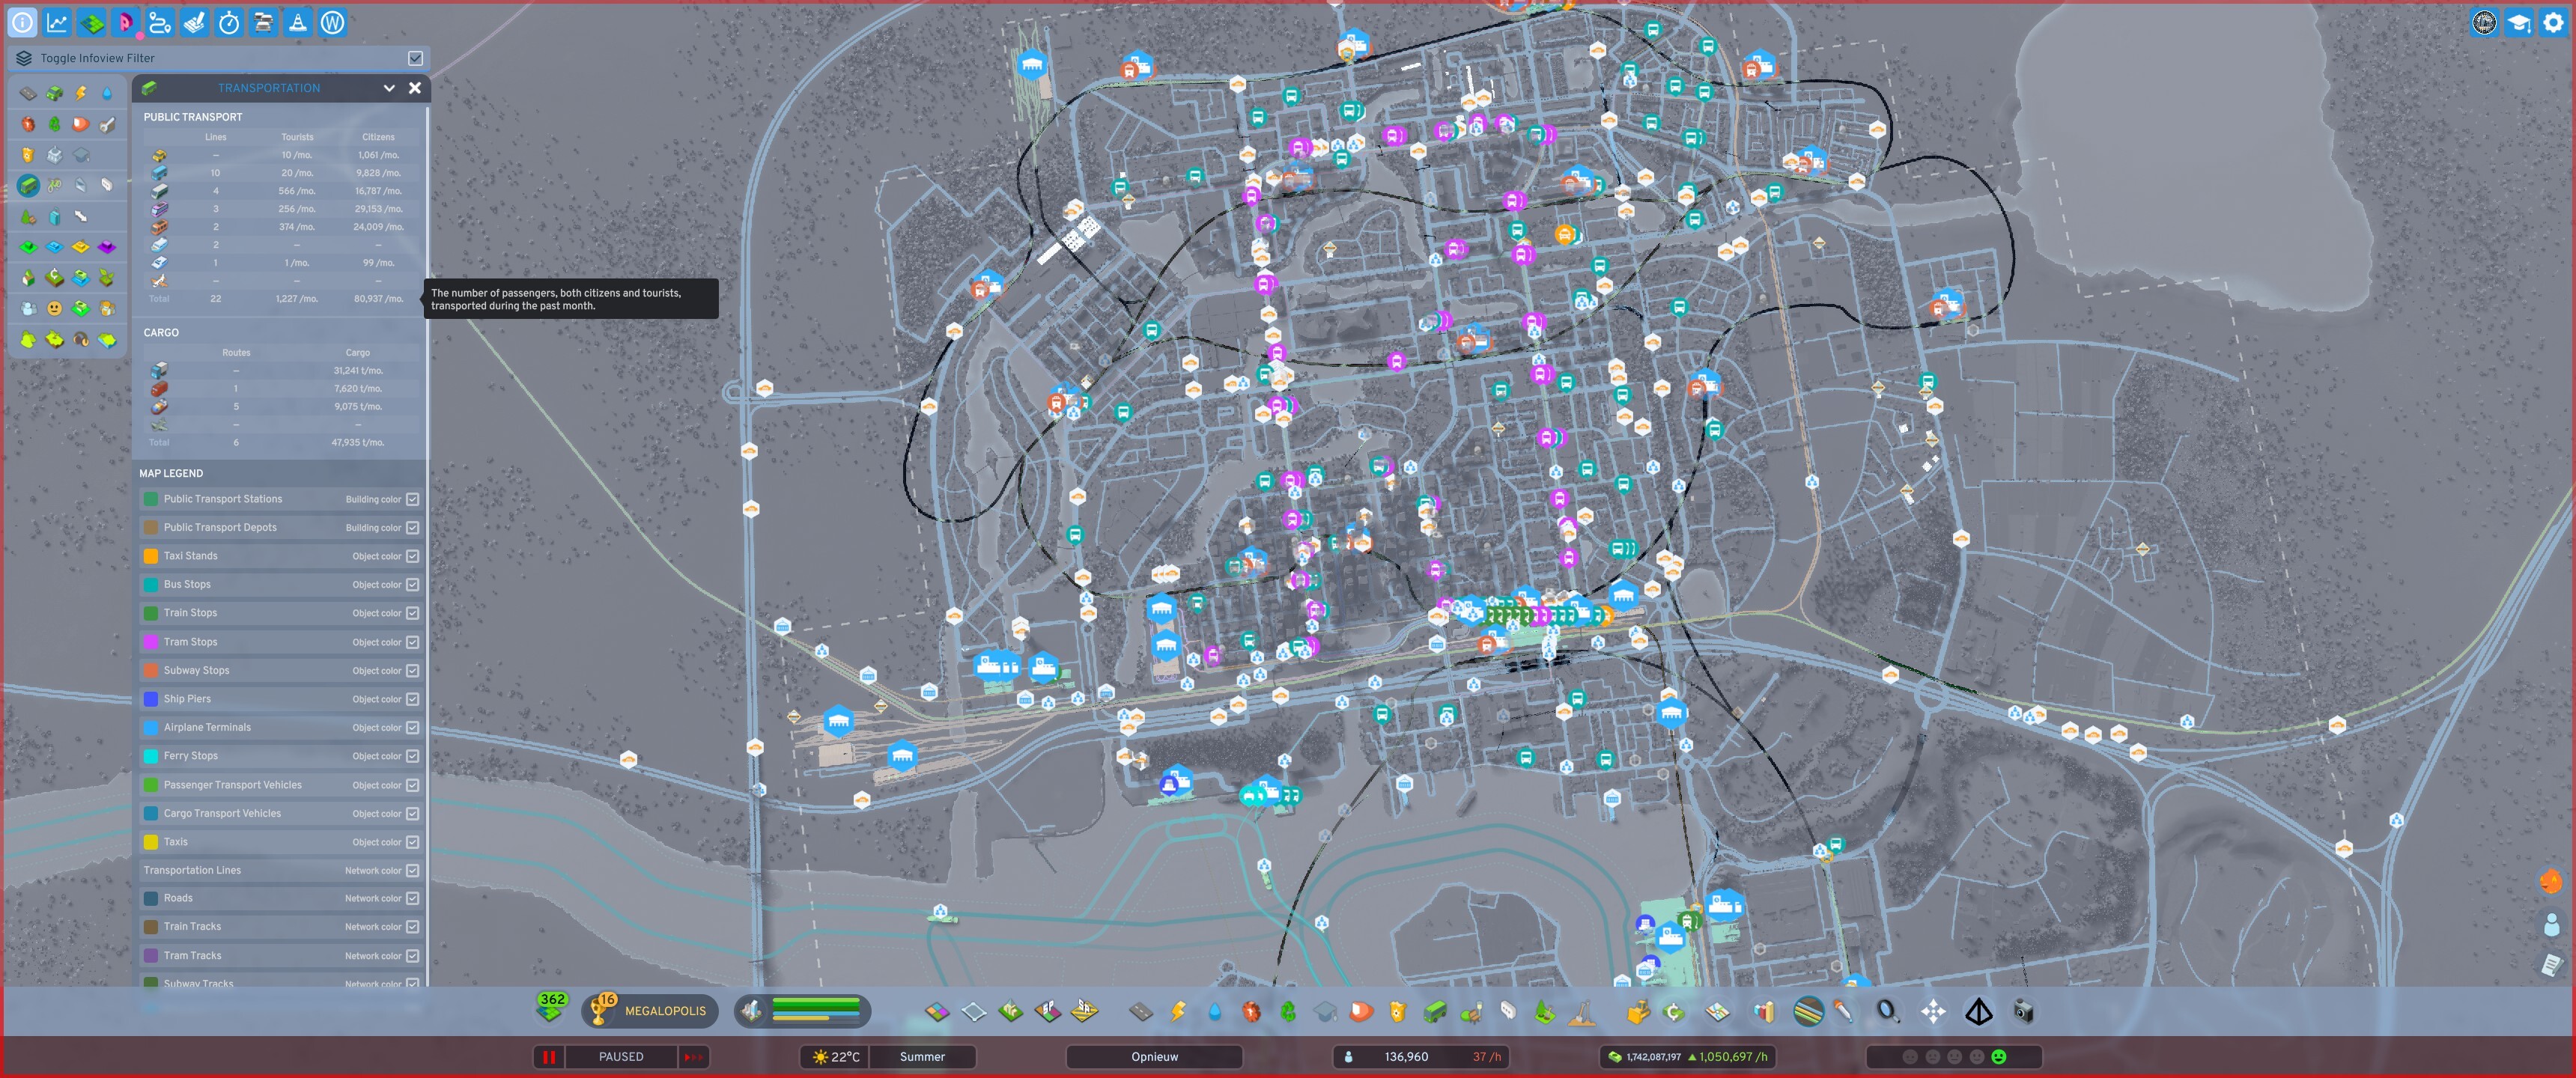Screen dimensions: 2576x1078
Task: Collapse the Transportation panel with chevron
Action: coord(389,88)
